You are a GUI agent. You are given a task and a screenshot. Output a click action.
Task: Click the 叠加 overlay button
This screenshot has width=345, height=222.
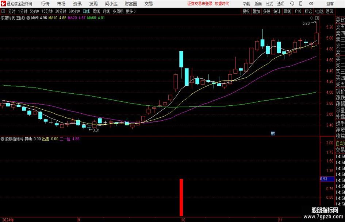pos(256,11)
